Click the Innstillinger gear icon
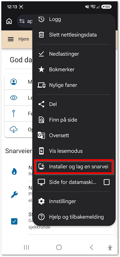 pyautogui.click(x=41, y=201)
